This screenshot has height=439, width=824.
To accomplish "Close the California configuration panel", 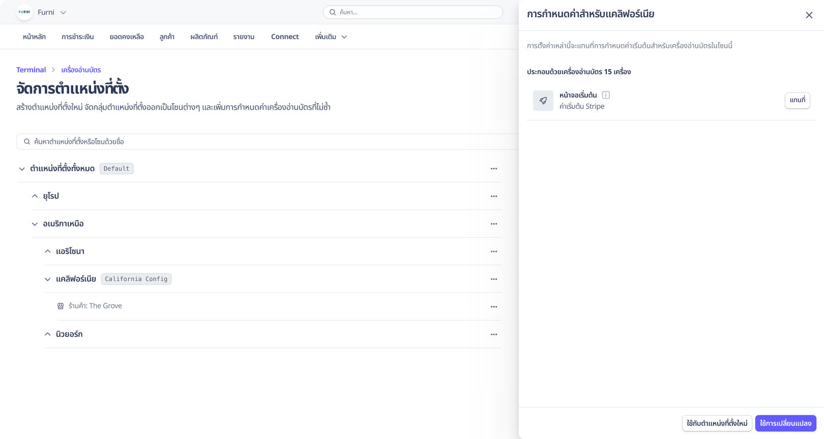I will (x=809, y=15).
